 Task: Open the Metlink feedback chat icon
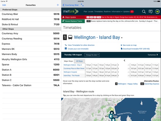pos(150,11)
